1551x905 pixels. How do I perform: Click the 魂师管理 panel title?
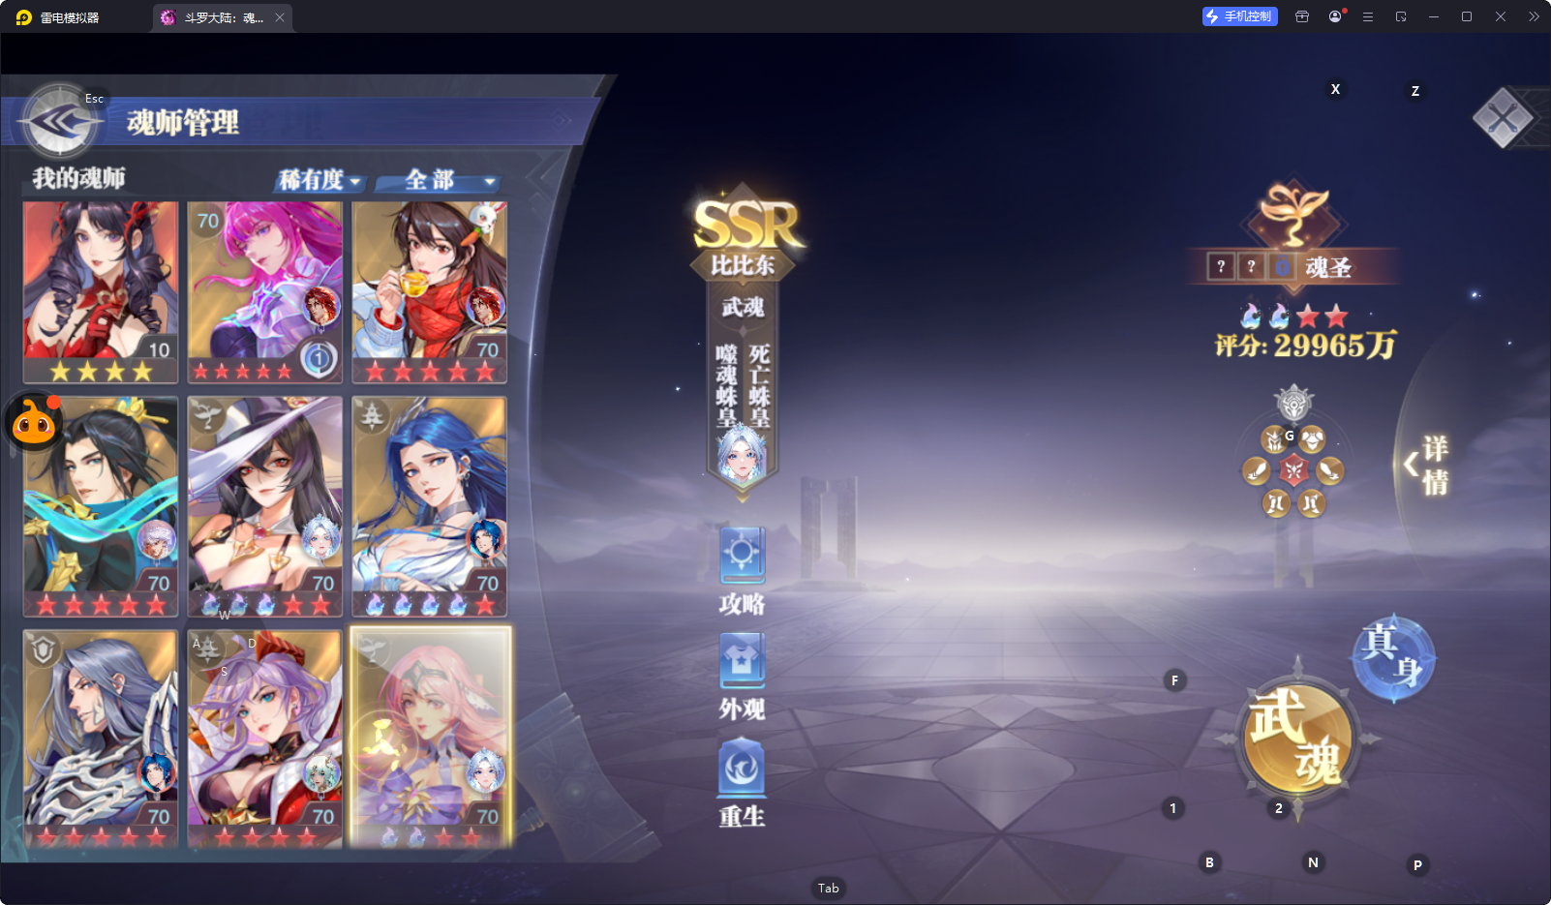coord(183,123)
